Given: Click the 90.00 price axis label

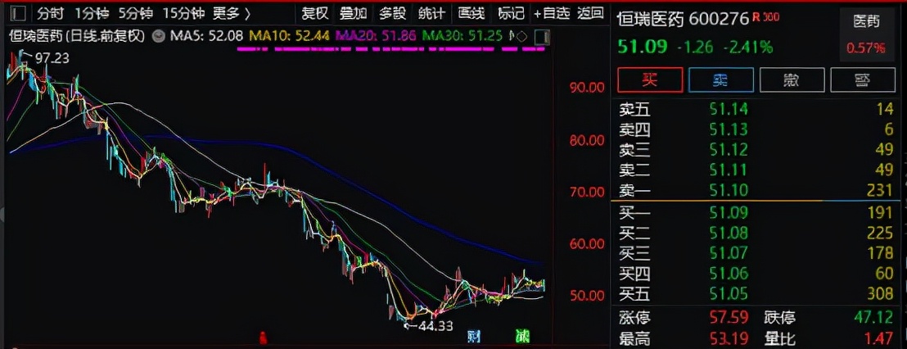Looking at the screenshot, I should click(587, 88).
